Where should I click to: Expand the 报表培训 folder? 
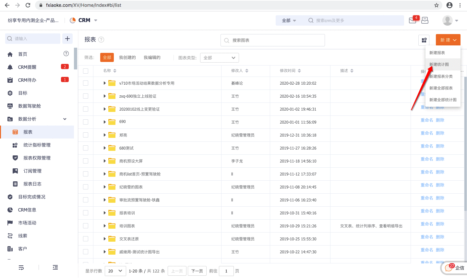[x=104, y=213]
